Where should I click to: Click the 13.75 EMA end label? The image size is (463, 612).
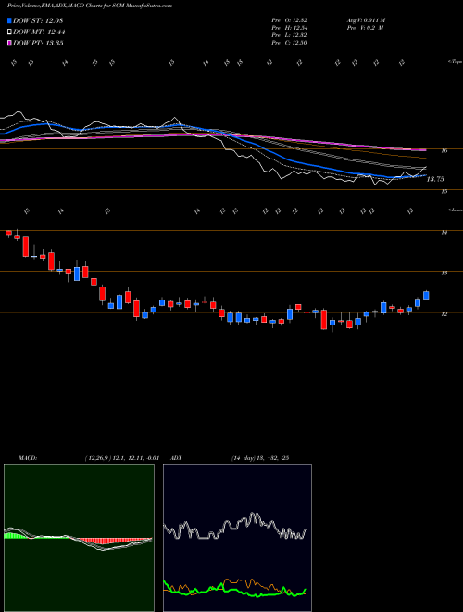point(435,180)
